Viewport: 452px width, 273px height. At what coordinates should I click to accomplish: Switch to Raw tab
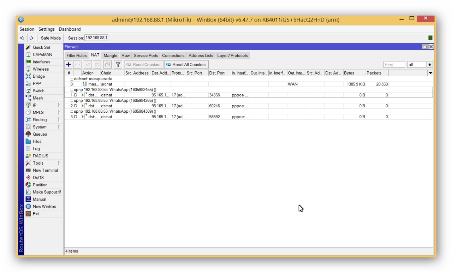pyautogui.click(x=126, y=55)
